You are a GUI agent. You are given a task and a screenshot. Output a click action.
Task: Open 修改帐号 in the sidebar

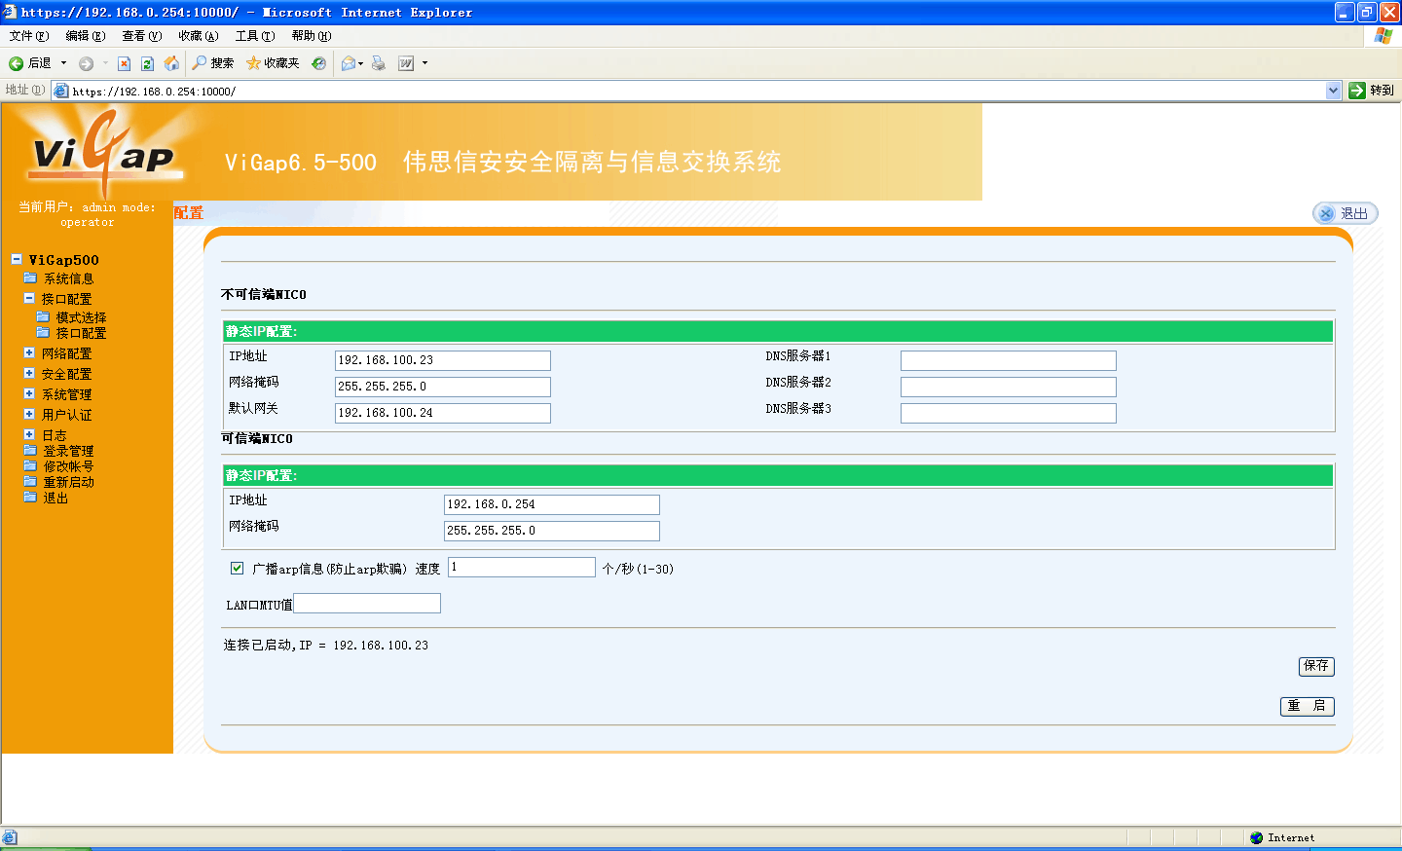coord(68,466)
